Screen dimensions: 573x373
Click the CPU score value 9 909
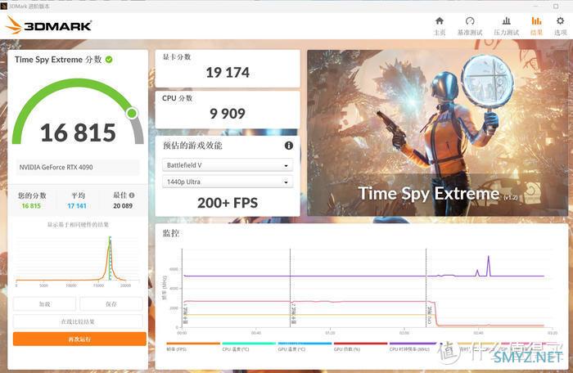point(228,114)
